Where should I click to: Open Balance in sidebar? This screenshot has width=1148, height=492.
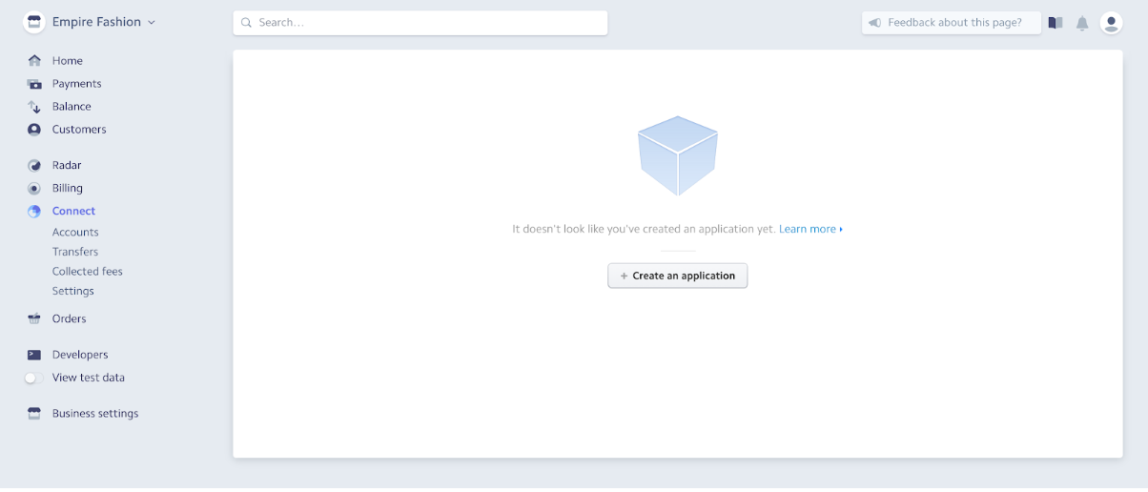[72, 107]
